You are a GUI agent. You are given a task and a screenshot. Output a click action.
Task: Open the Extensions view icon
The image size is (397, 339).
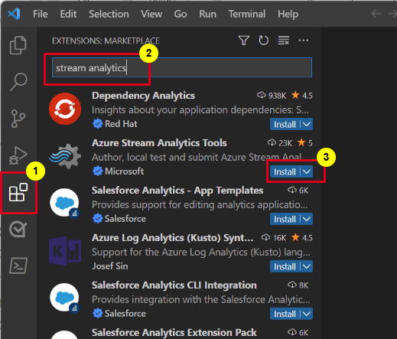click(18, 192)
